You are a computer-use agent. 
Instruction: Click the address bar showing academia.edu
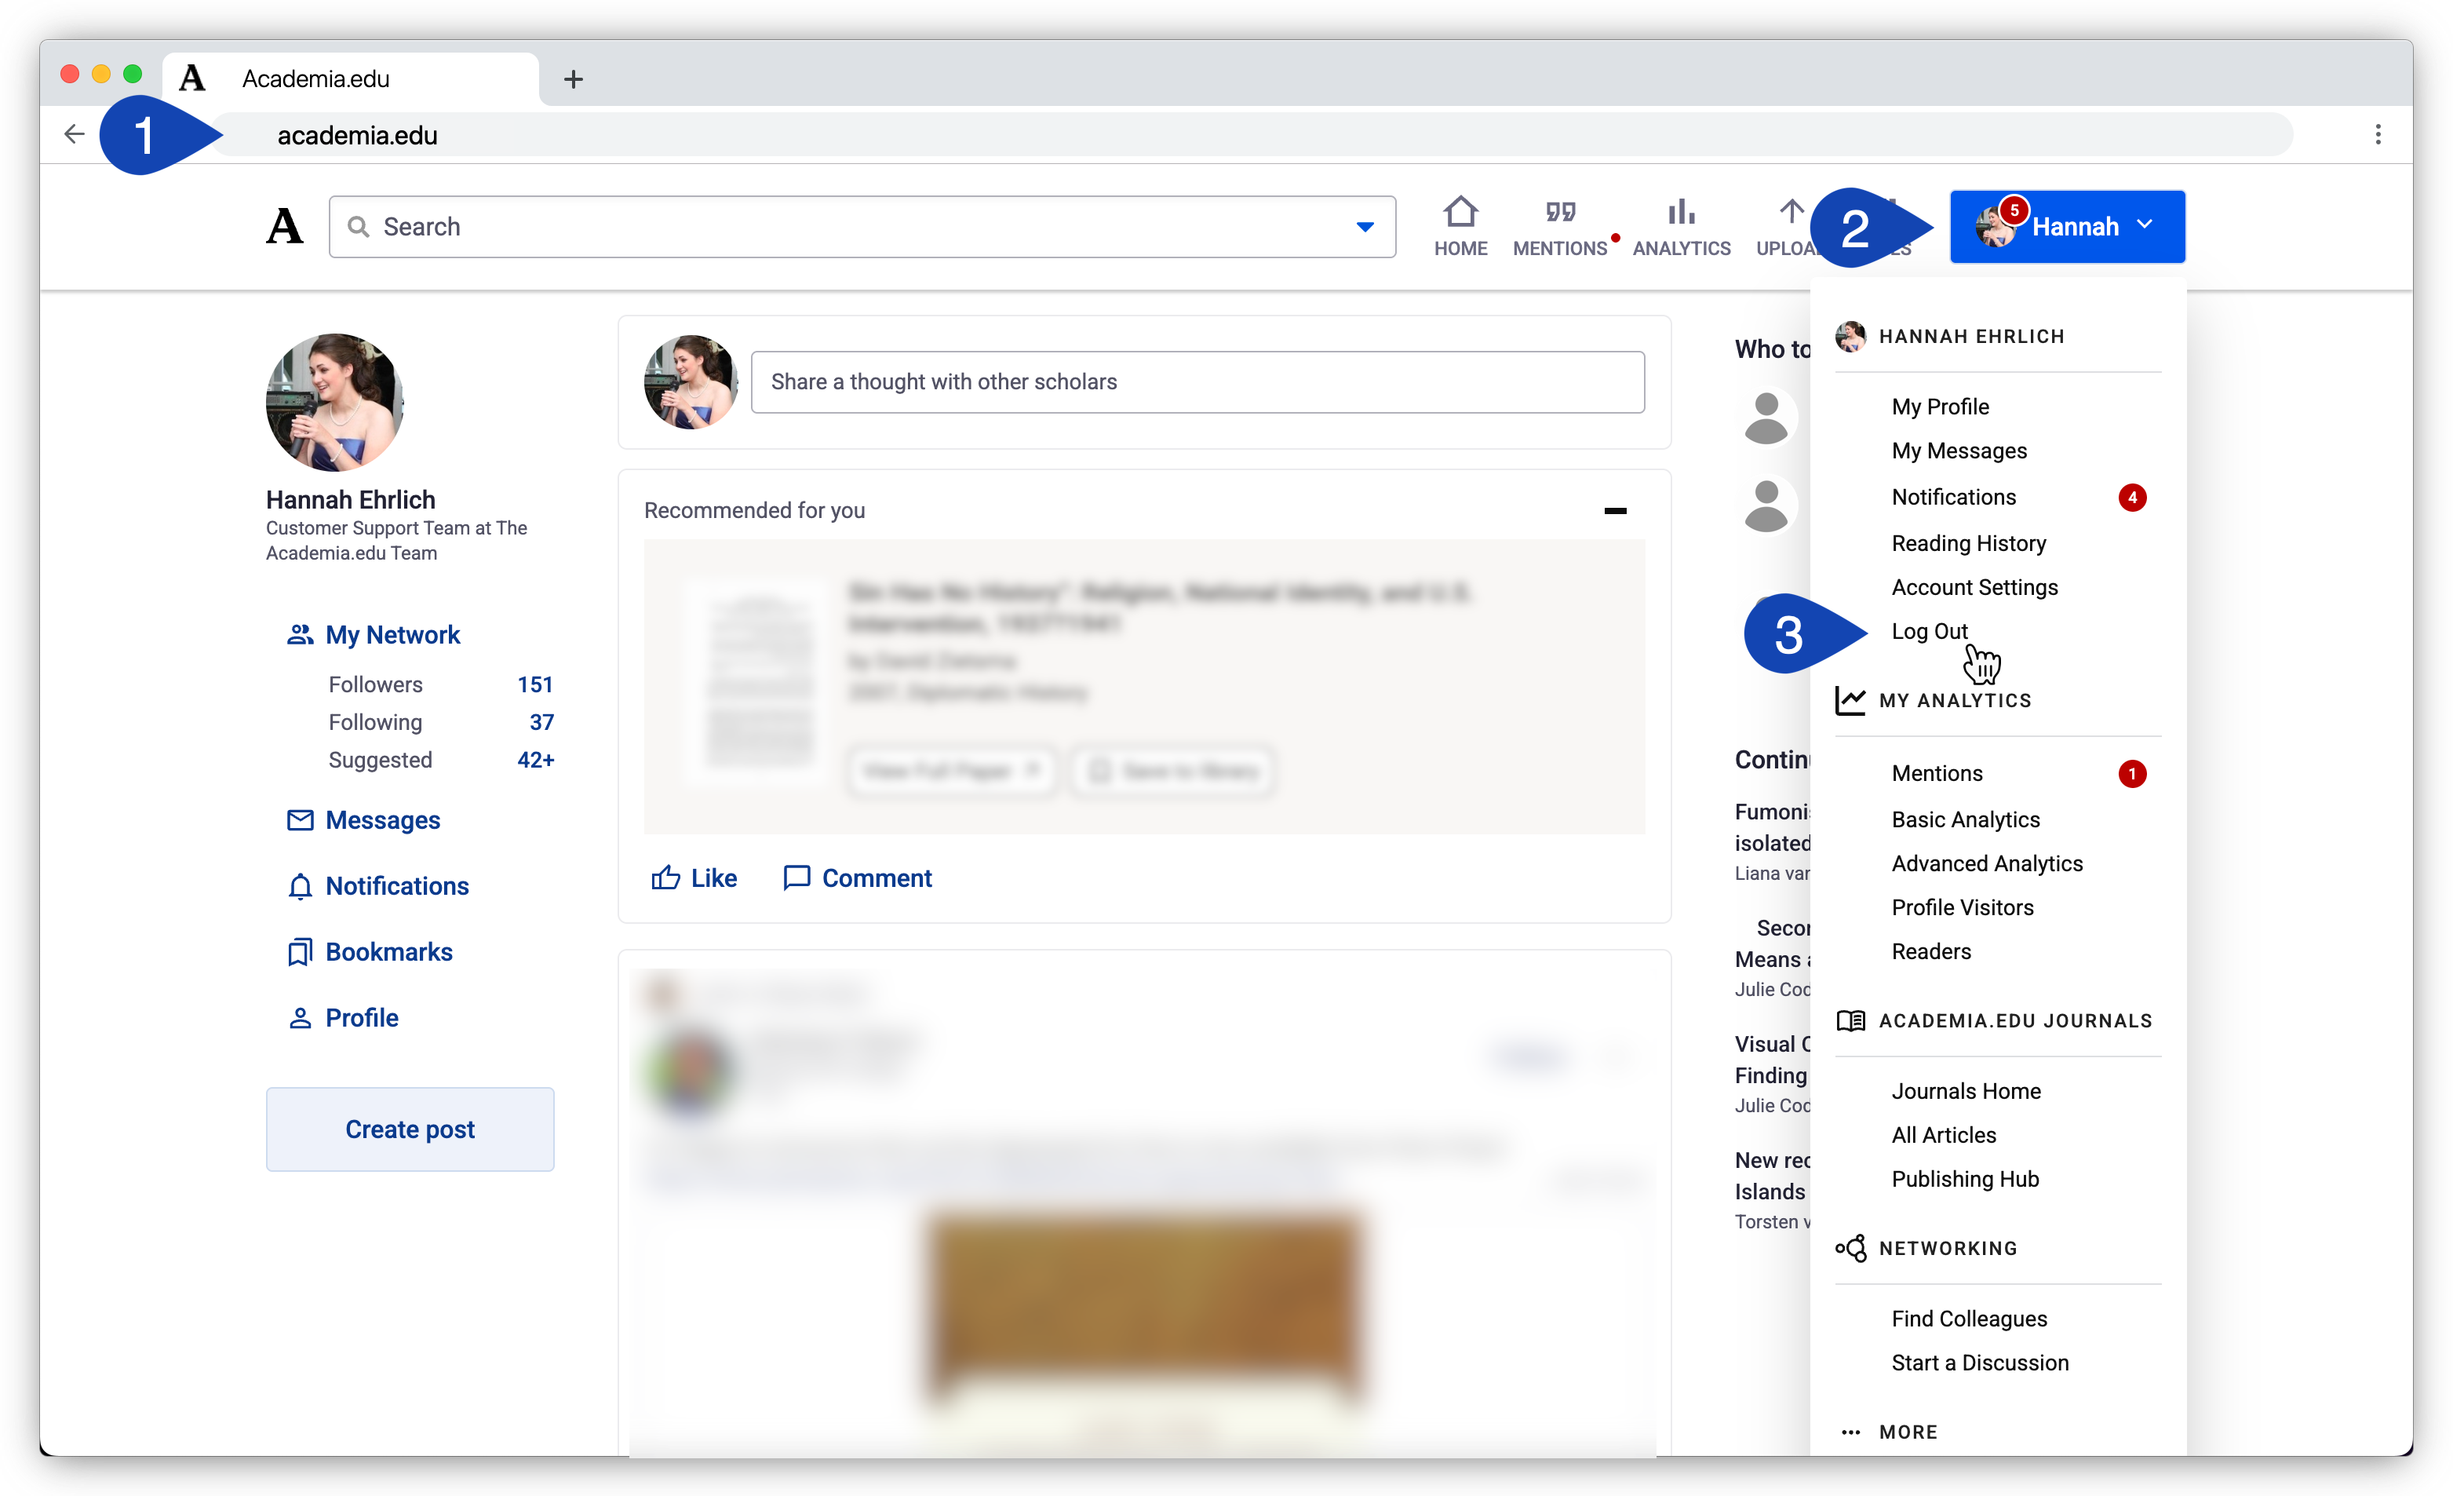tap(1250, 135)
